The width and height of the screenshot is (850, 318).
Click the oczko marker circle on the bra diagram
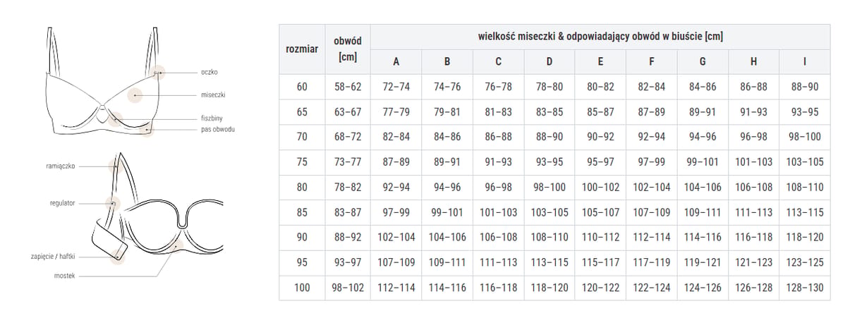pos(159,72)
